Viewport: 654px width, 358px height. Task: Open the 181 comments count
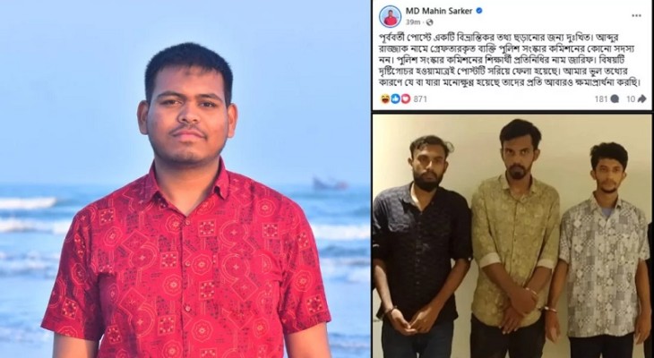(x=600, y=98)
